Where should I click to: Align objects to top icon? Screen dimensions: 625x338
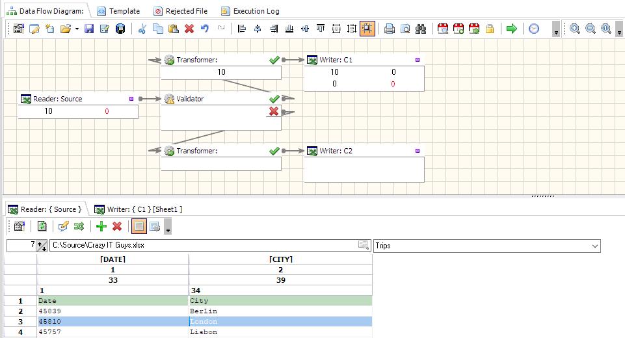click(x=321, y=29)
